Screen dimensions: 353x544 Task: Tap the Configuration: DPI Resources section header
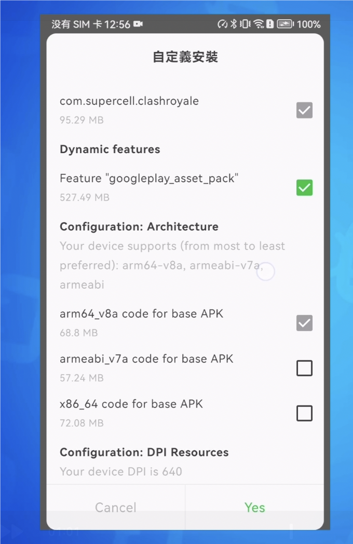click(x=144, y=452)
